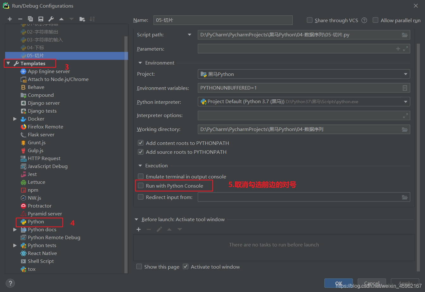Toggle Run with Python Console checkbox

click(x=141, y=186)
